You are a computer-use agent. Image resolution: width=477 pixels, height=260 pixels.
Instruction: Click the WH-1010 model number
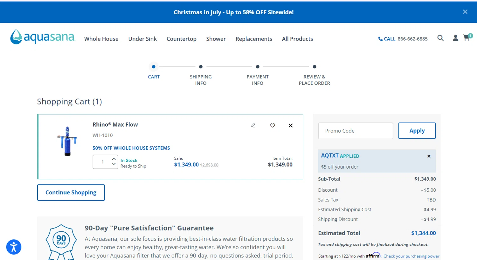click(102, 135)
